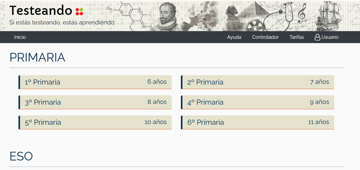This screenshot has width=360, height=170.
Task: Open the 1º Primaria course
Action: (x=95, y=82)
